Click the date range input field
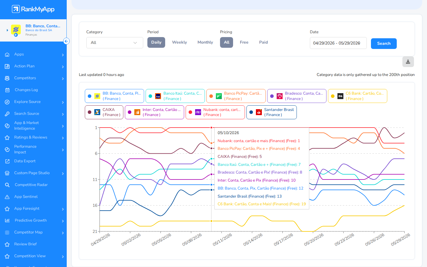This screenshot has height=267, width=427. click(x=338, y=43)
